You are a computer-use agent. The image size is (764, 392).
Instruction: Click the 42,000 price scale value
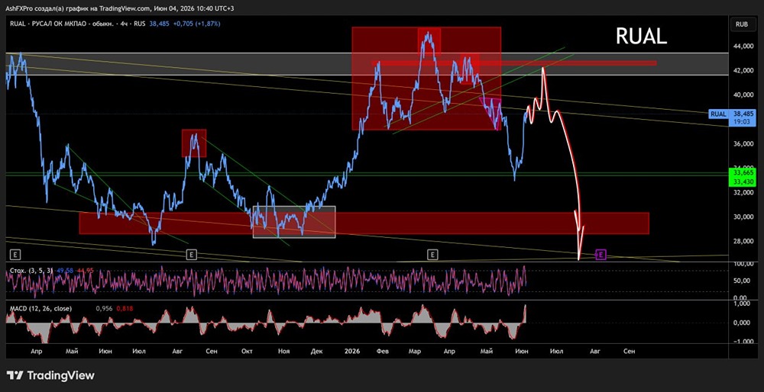(743, 70)
